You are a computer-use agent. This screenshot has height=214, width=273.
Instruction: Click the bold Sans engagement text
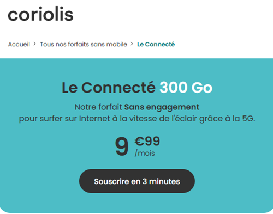[162, 107]
